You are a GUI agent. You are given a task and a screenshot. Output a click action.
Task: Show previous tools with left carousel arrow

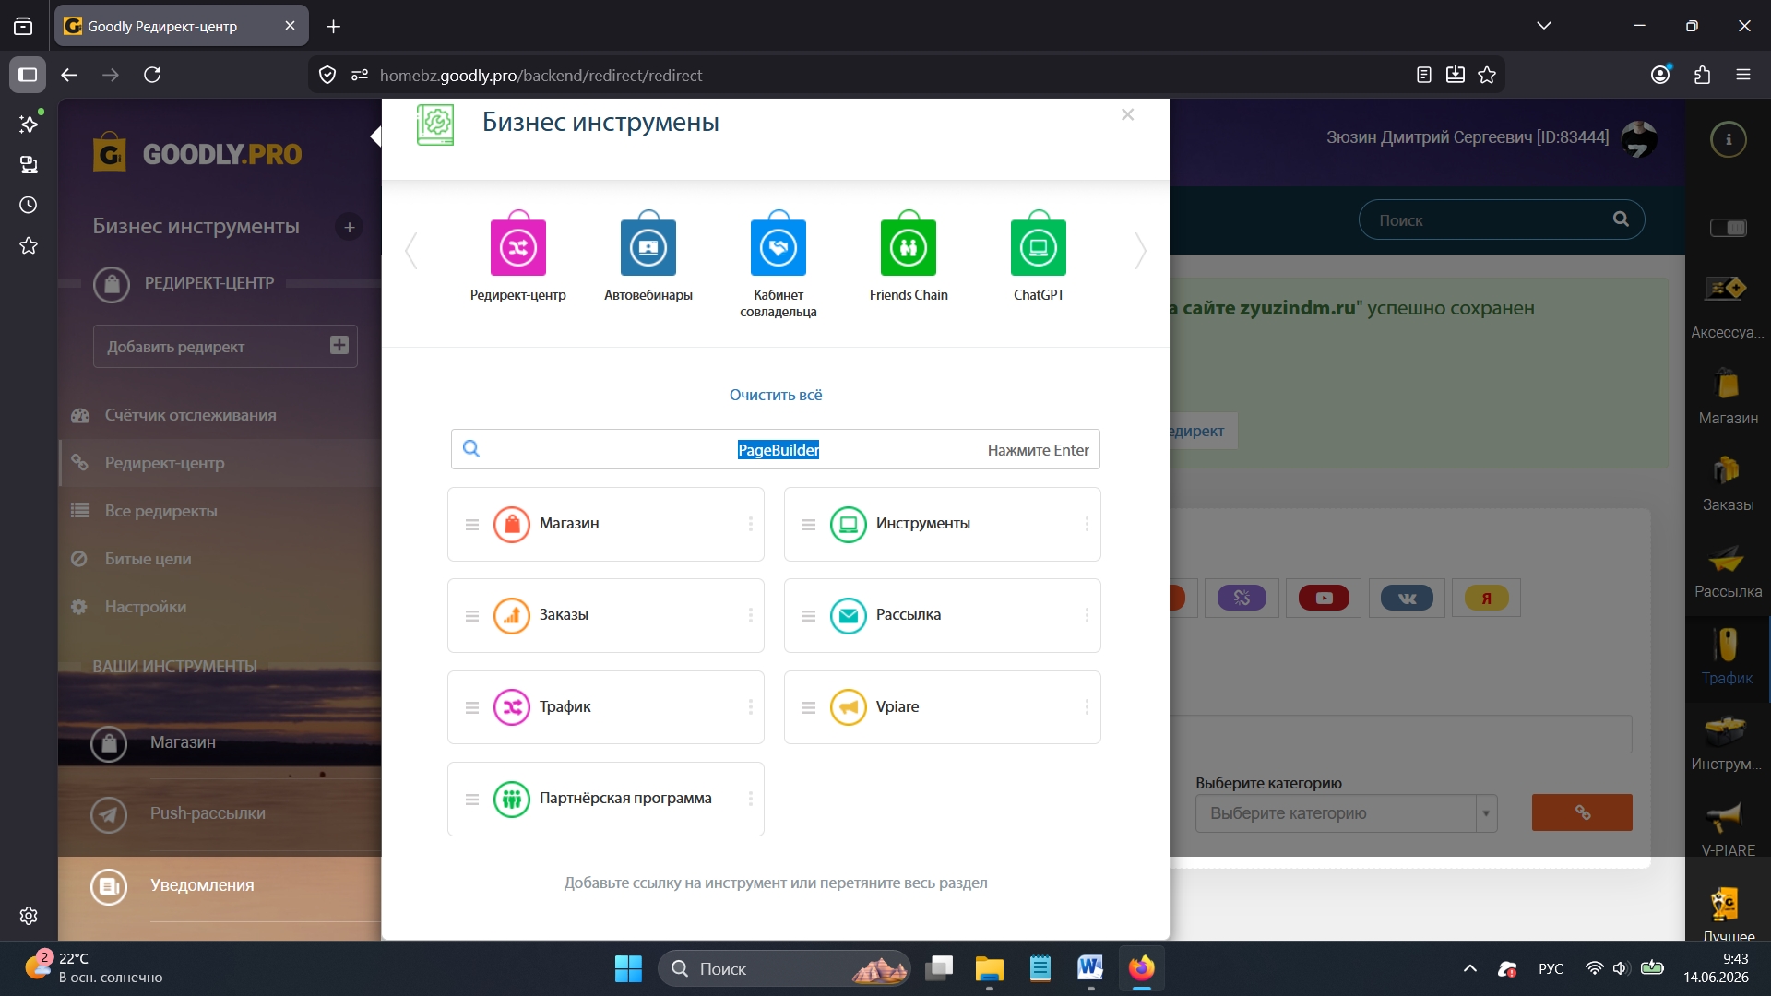pyautogui.click(x=411, y=251)
